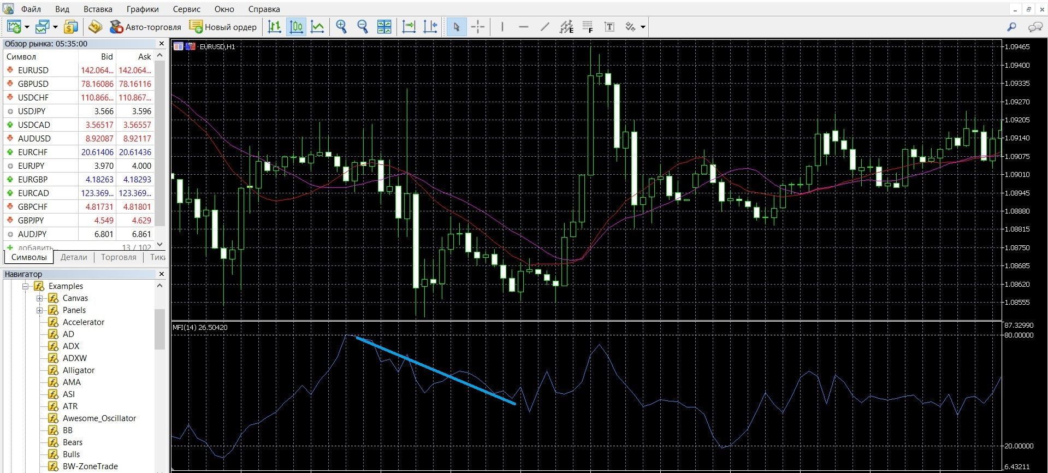This screenshot has width=1048, height=473.
Task: Click the добавить add-symbol field
Action: (38, 247)
